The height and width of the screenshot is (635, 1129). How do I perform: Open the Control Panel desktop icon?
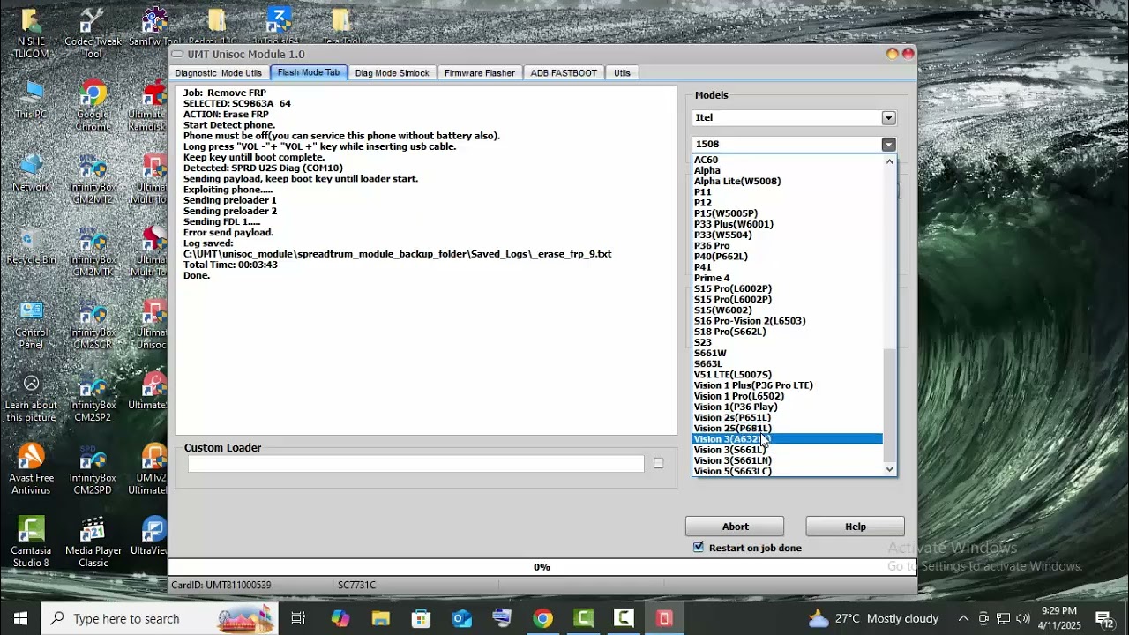[31, 325]
